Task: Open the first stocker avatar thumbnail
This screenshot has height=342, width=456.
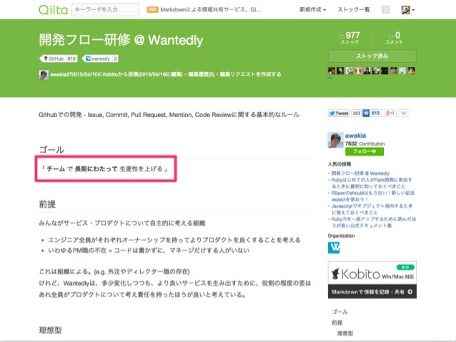Action: (332, 71)
